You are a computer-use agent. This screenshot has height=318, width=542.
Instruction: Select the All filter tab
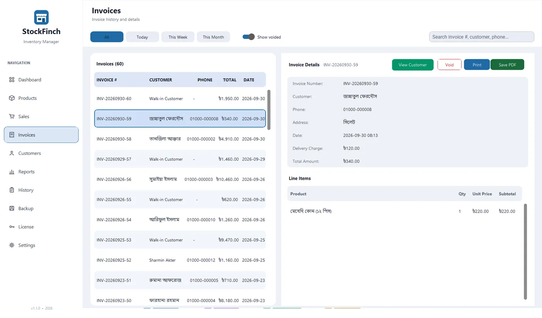tap(107, 37)
